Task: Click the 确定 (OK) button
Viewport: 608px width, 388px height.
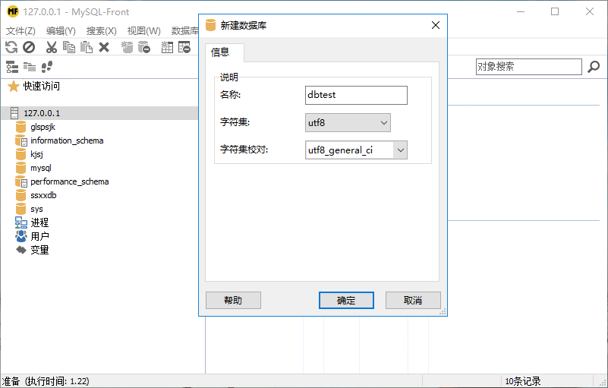Action: coord(346,301)
